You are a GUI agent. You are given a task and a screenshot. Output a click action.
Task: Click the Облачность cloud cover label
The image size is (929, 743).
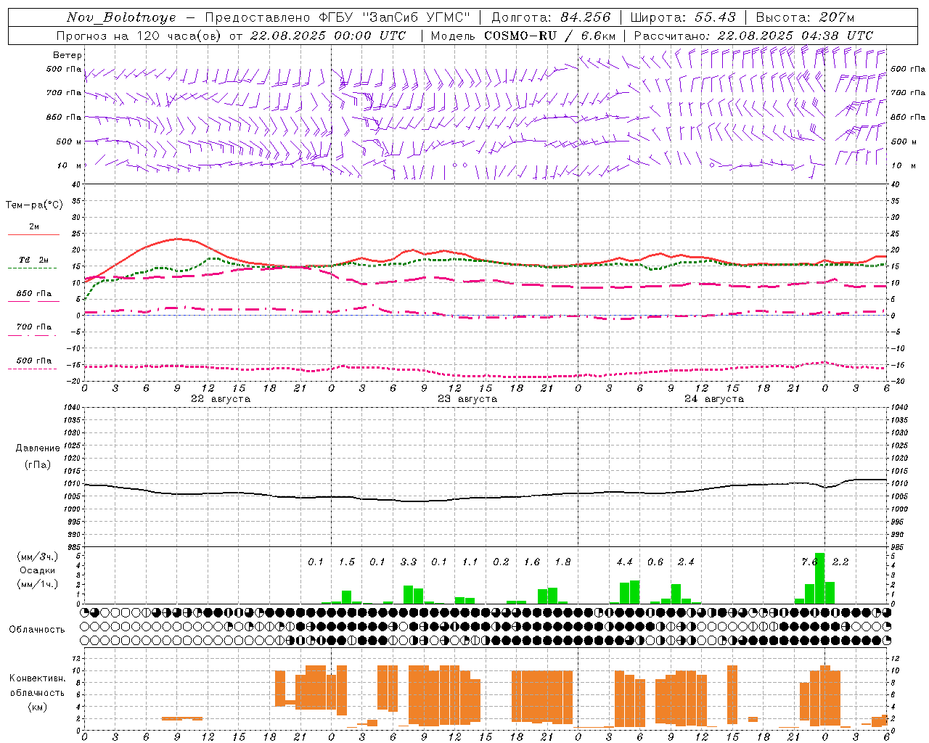pyautogui.click(x=37, y=629)
